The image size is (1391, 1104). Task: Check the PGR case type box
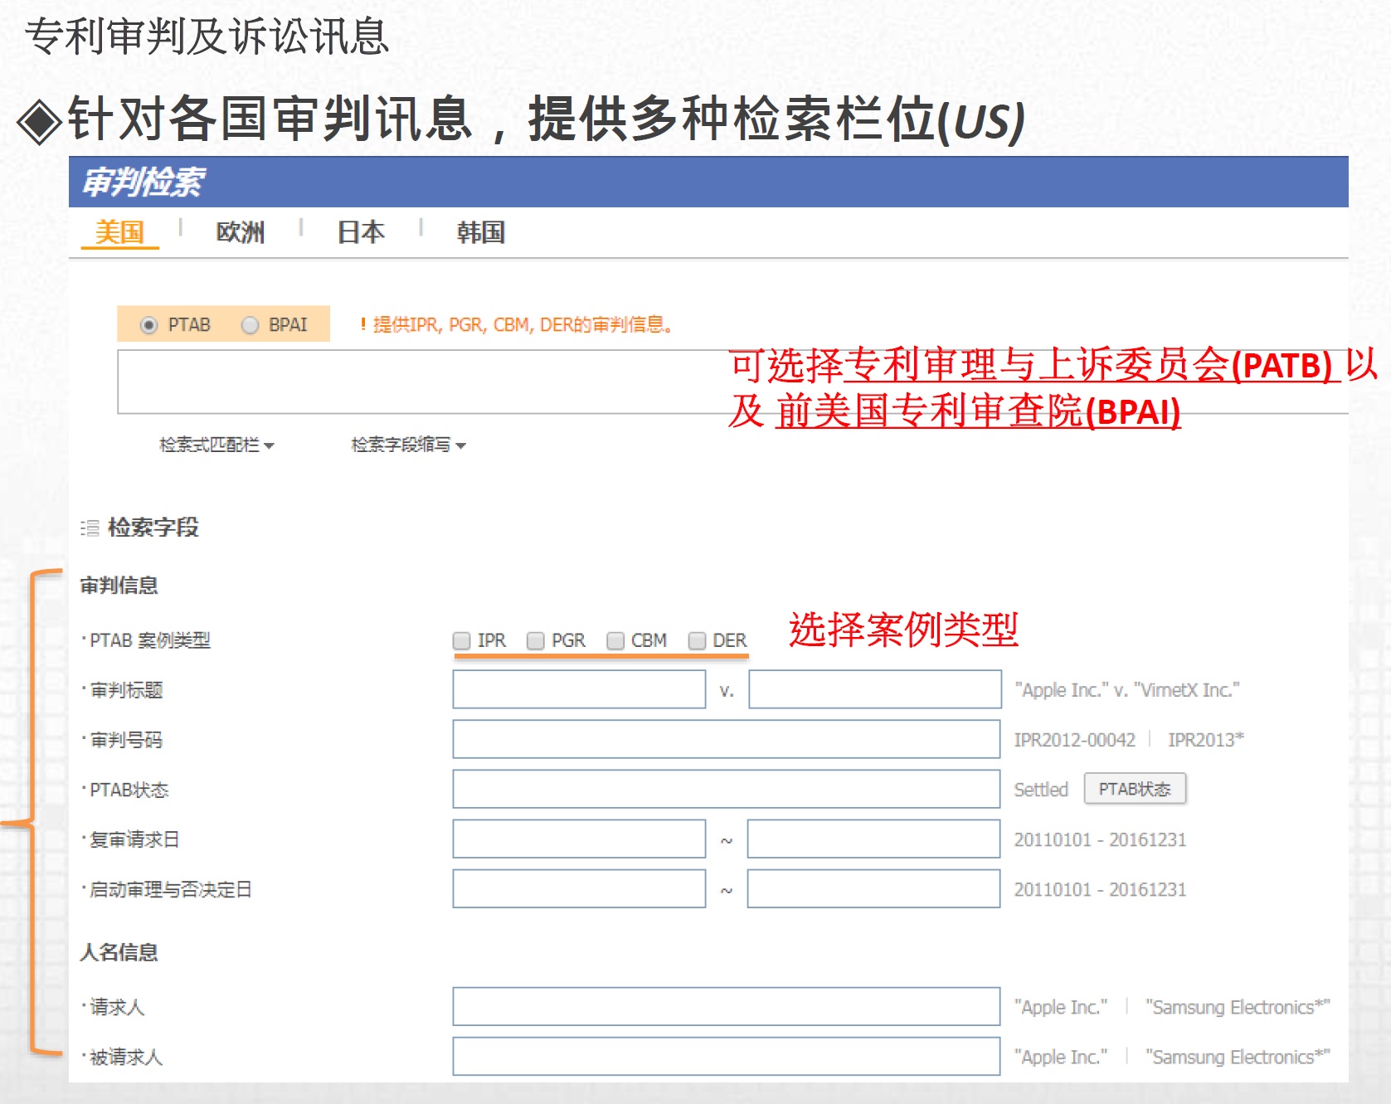(536, 641)
